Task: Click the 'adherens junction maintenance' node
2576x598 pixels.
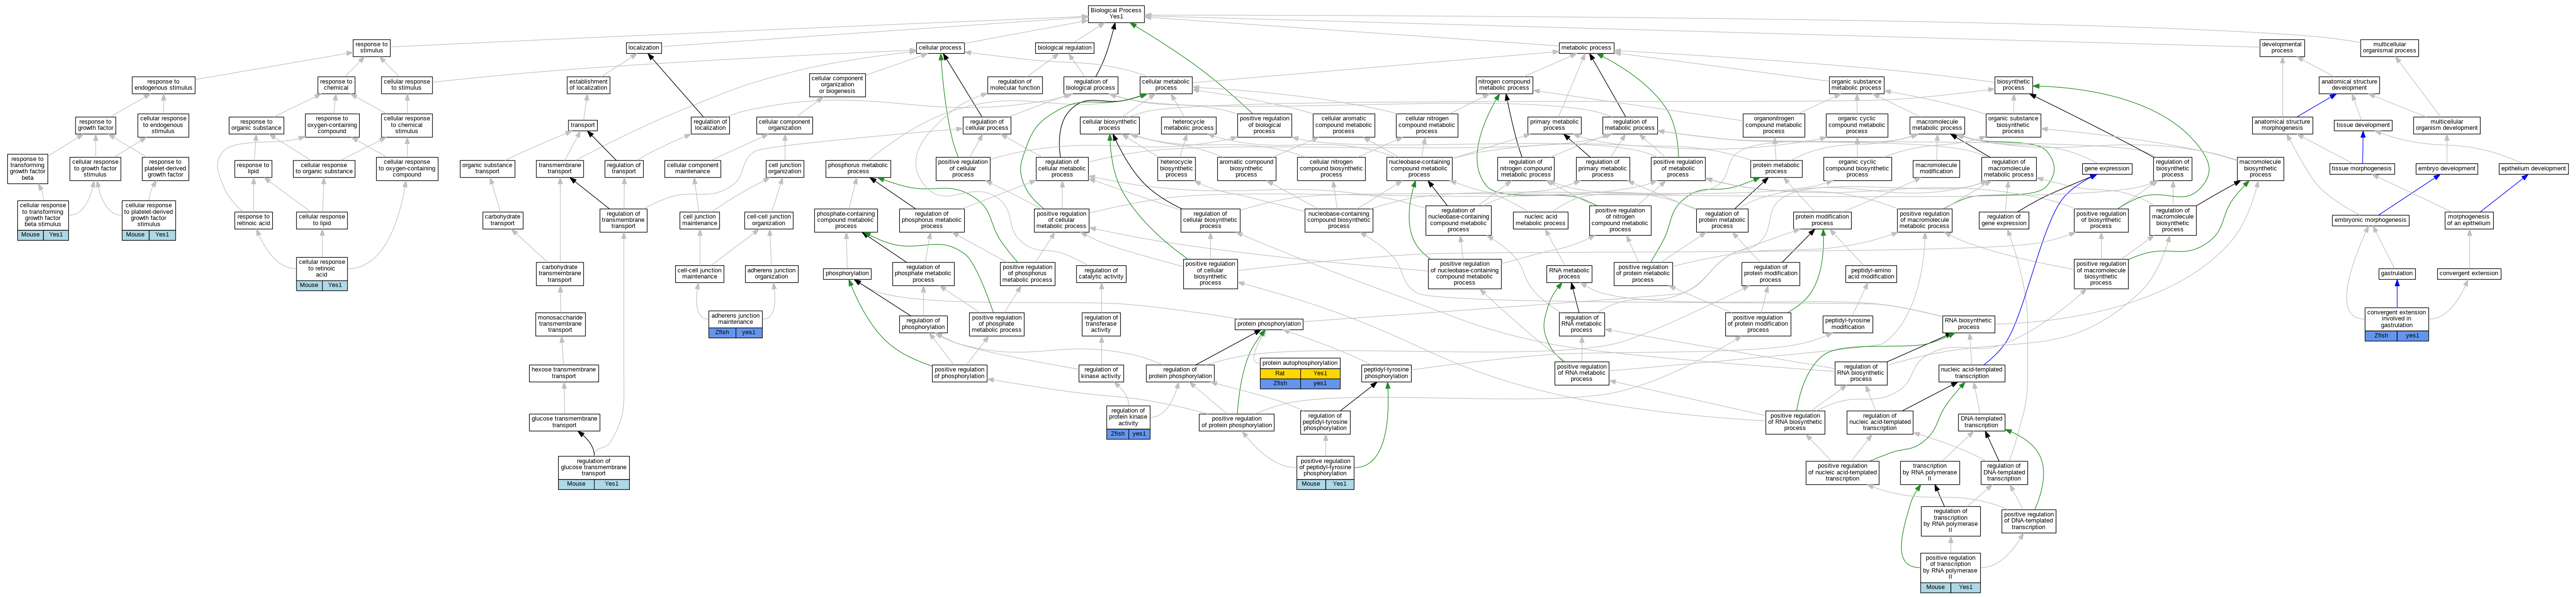Action: (735, 324)
